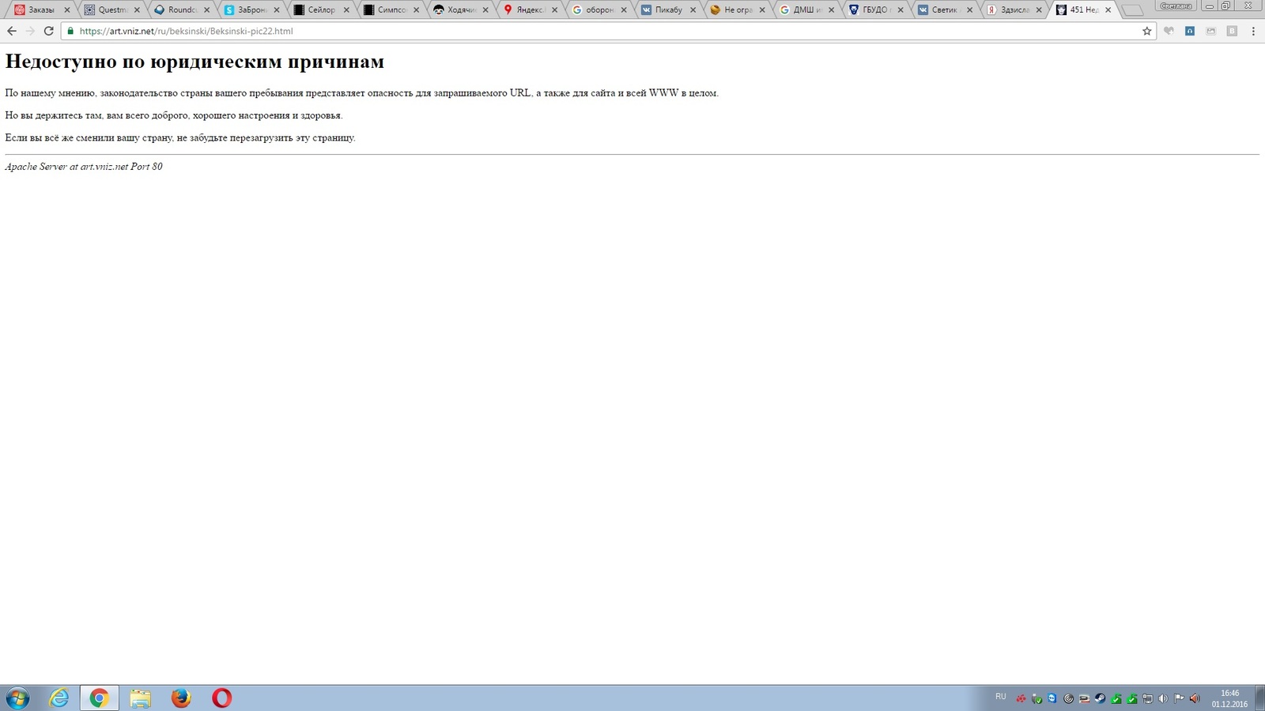
Task: Click the Светлана profile button
Action: pyautogui.click(x=1176, y=6)
